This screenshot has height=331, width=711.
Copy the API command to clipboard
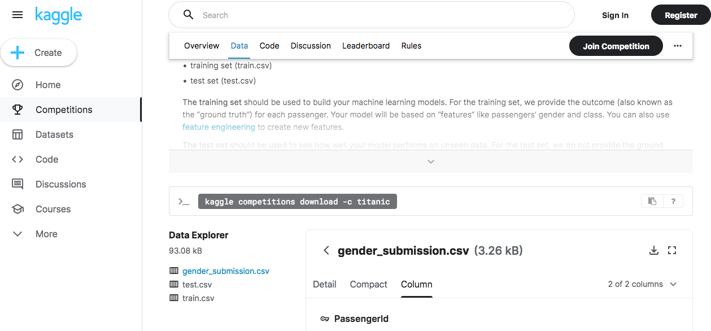[x=652, y=201]
